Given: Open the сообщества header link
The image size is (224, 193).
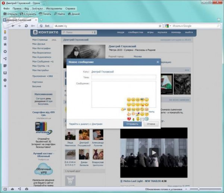Looking at the screenshot, I should pos(136,32).
